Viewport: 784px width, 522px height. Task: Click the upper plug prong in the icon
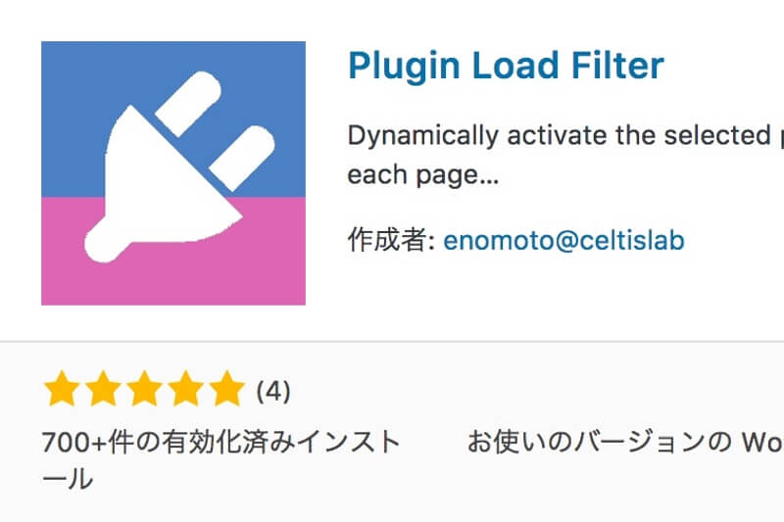188,104
